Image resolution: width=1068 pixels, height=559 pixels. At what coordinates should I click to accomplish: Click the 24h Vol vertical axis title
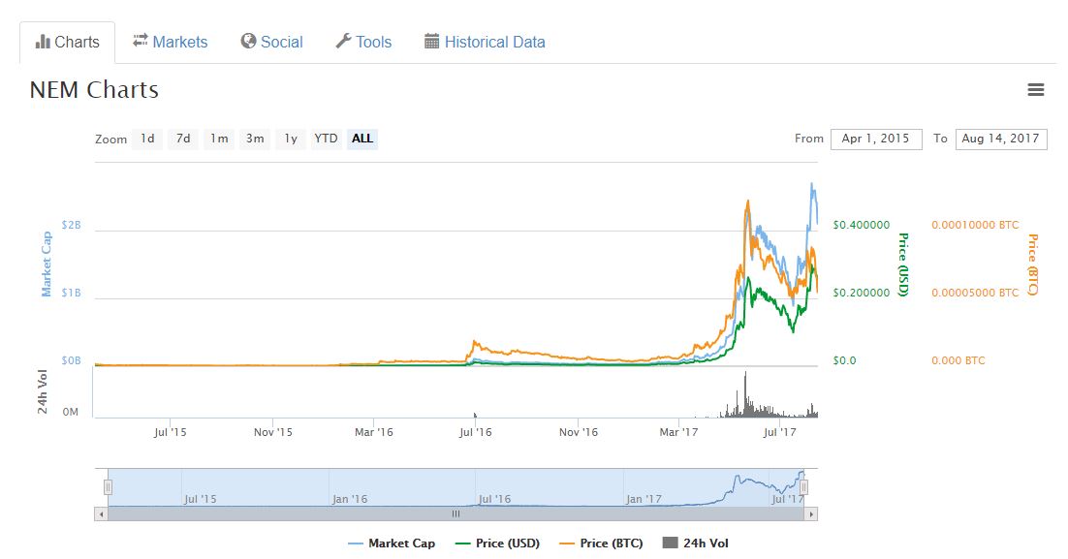click(x=43, y=391)
